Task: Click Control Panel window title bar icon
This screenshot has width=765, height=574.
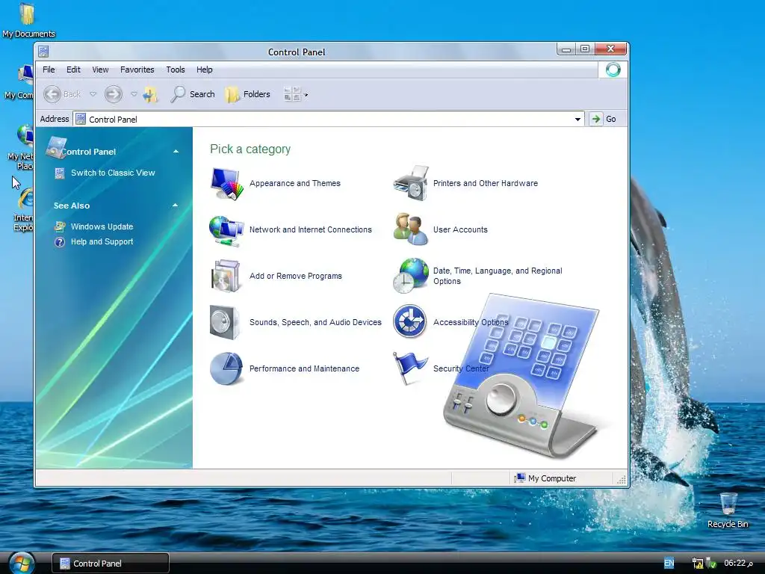Action: click(x=43, y=52)
